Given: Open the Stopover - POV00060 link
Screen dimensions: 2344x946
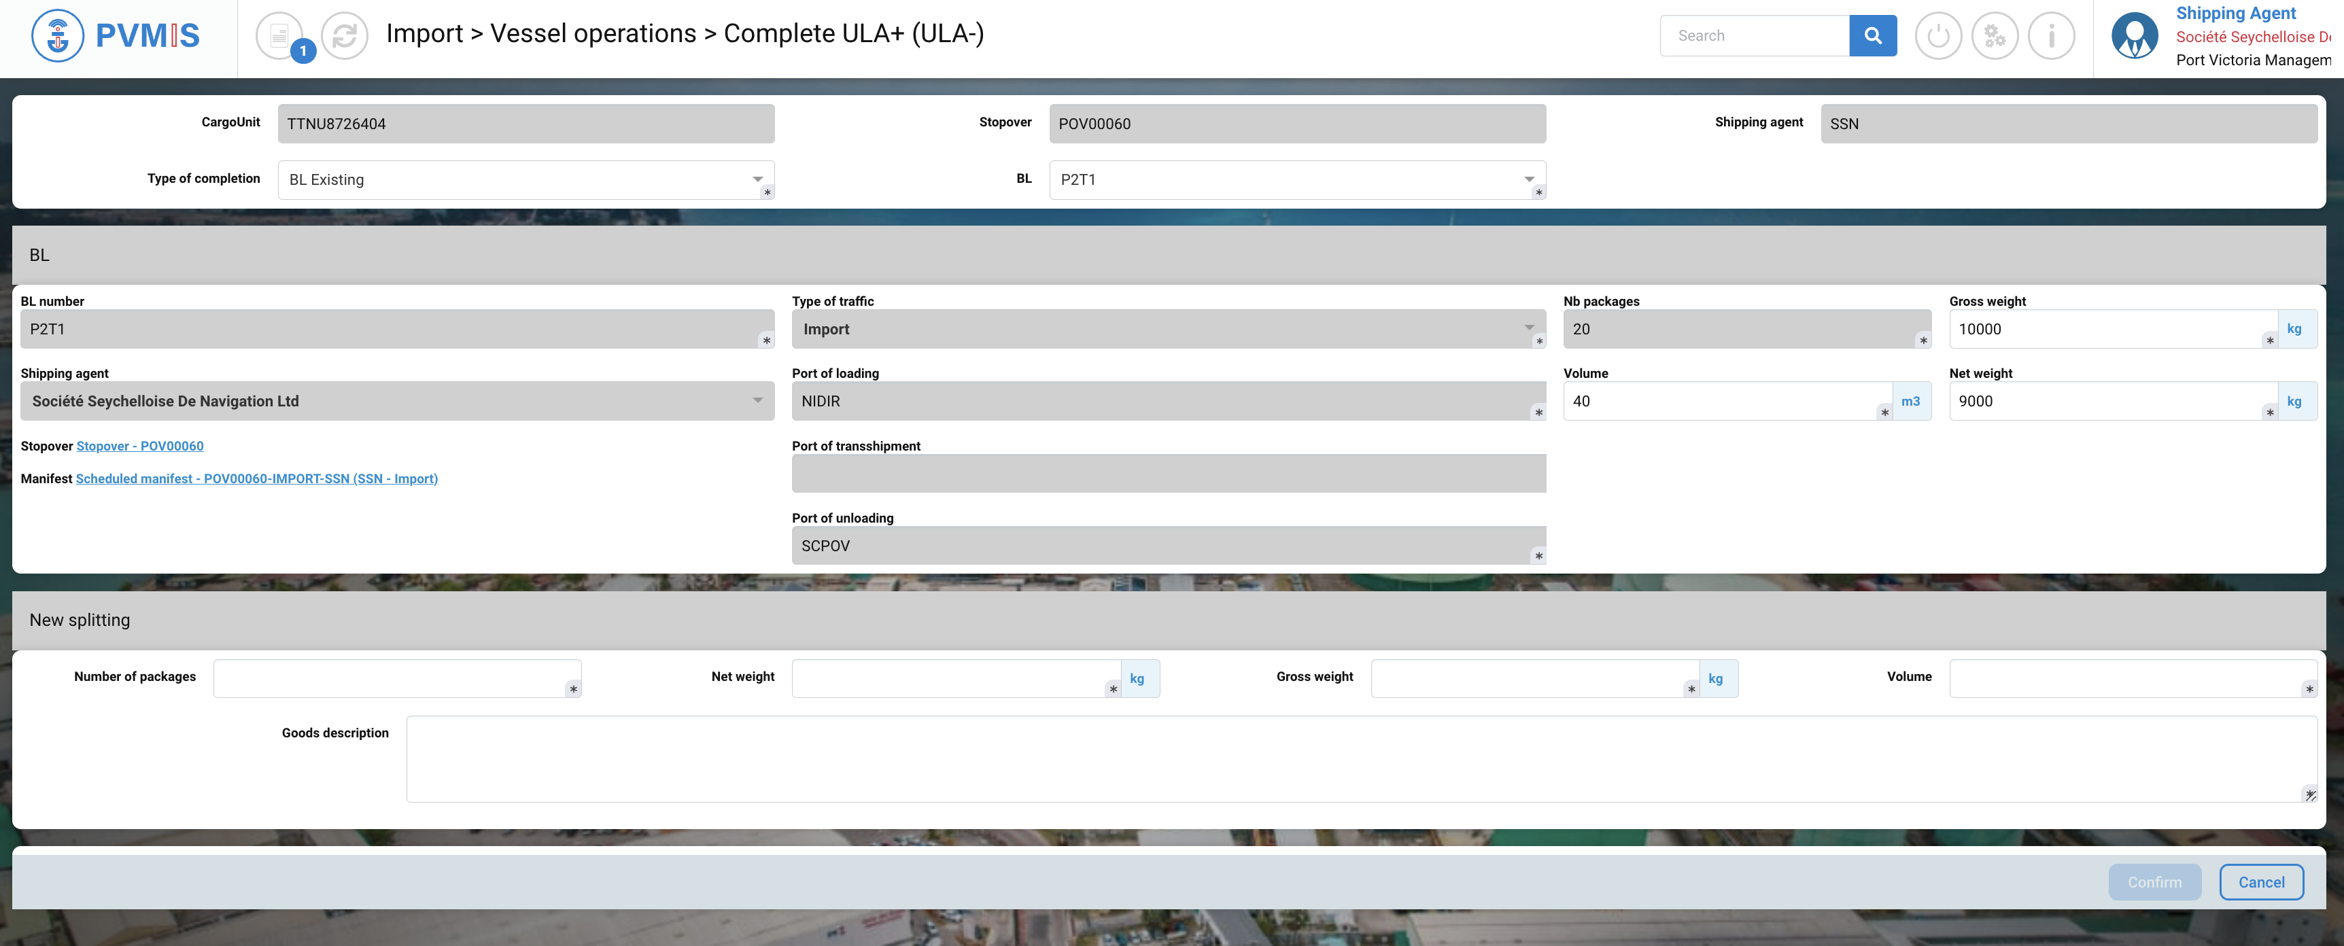Looking at the screenshot, I should click(139, 446).
